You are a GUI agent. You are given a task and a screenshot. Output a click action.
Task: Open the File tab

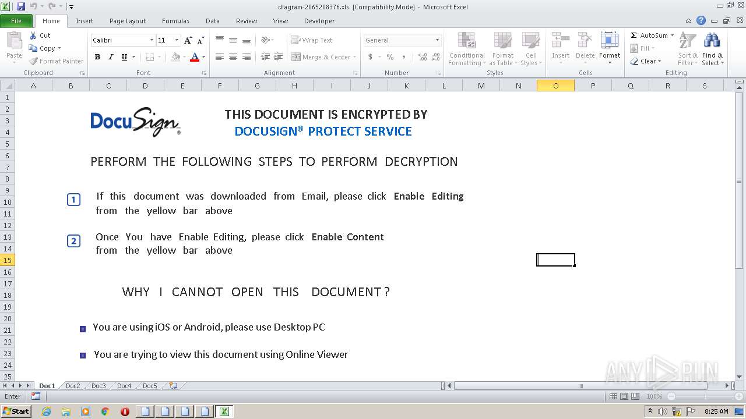[16, 21]
